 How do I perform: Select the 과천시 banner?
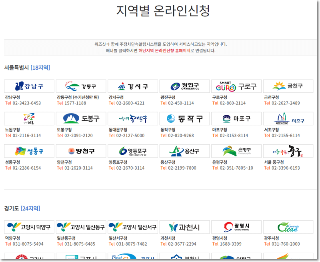(x=185, y=227)
